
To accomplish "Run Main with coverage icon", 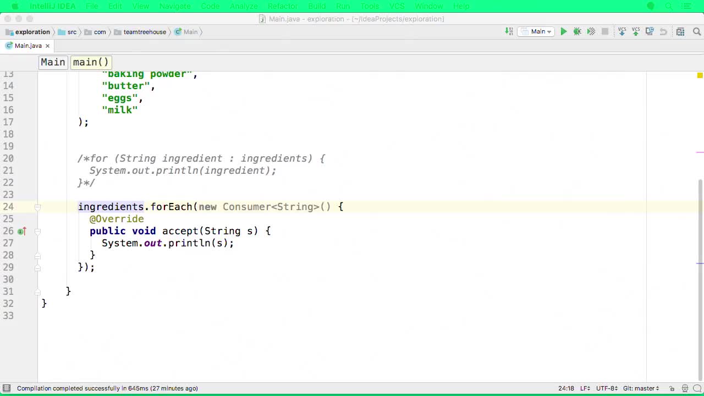I will (x=591, y=31).
